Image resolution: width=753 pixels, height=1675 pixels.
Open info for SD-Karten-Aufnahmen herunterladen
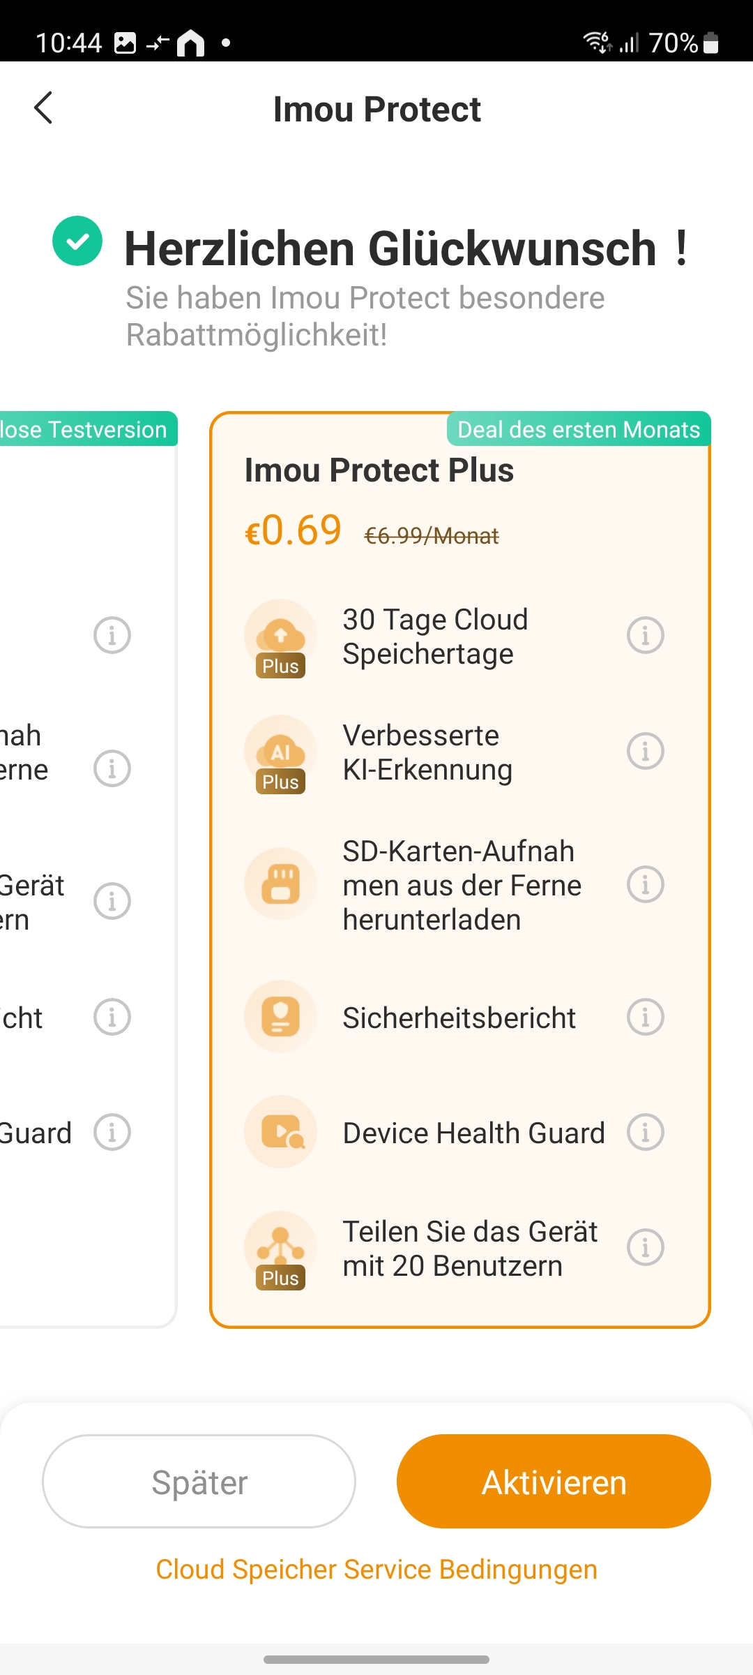645,884
